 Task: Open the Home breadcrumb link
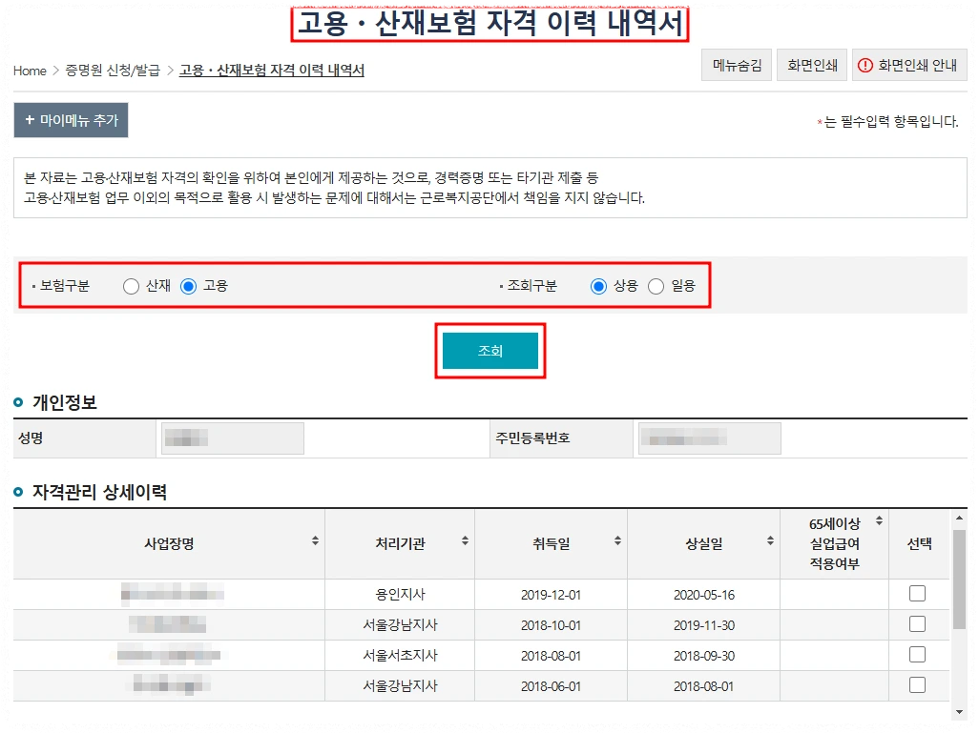coord(29,71)
